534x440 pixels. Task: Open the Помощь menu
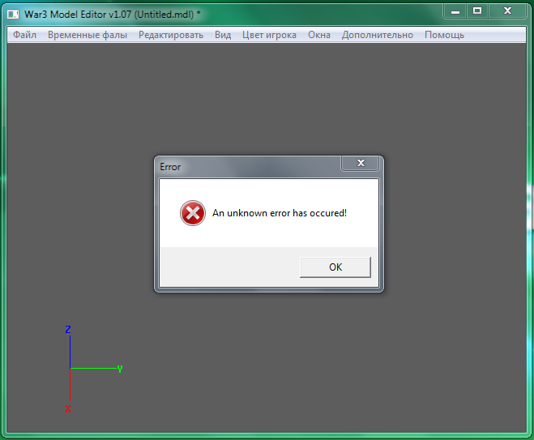tap(444, 35)
